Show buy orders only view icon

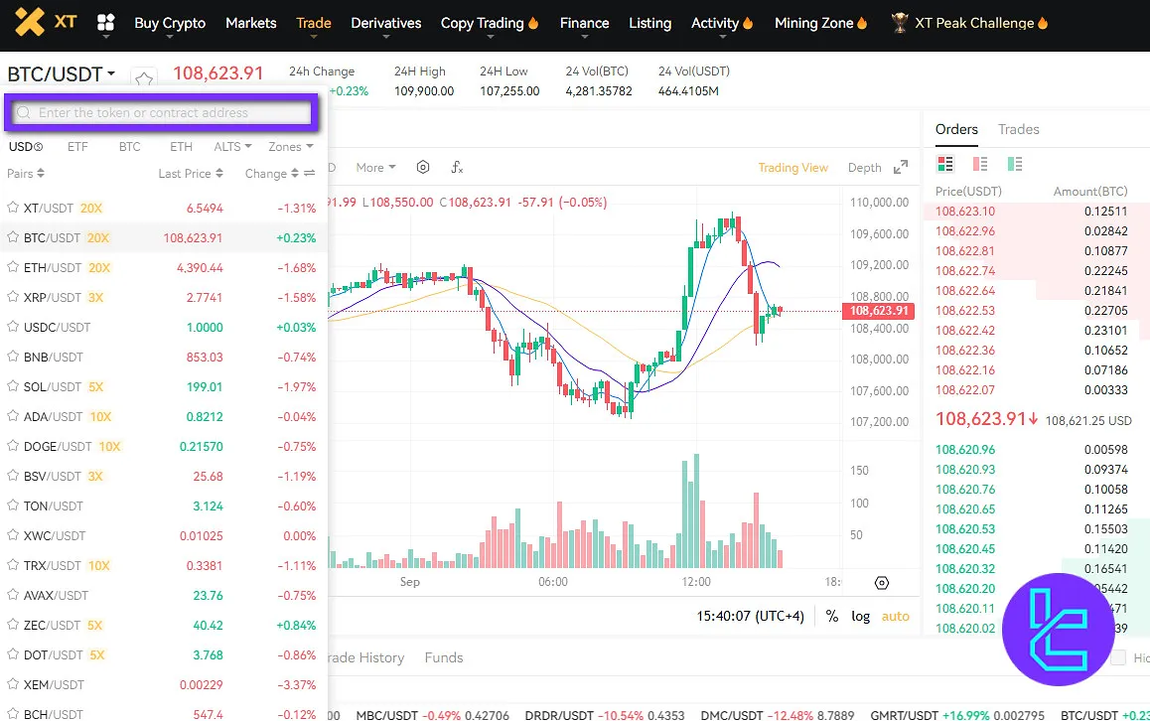click(x=1015, y=164)
